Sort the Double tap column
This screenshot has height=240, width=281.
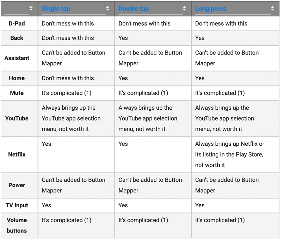185,9
